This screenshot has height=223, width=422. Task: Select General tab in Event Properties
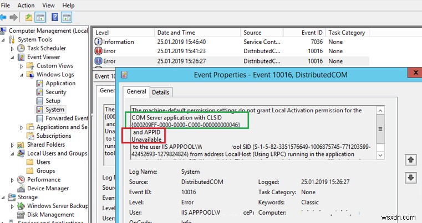136,91
